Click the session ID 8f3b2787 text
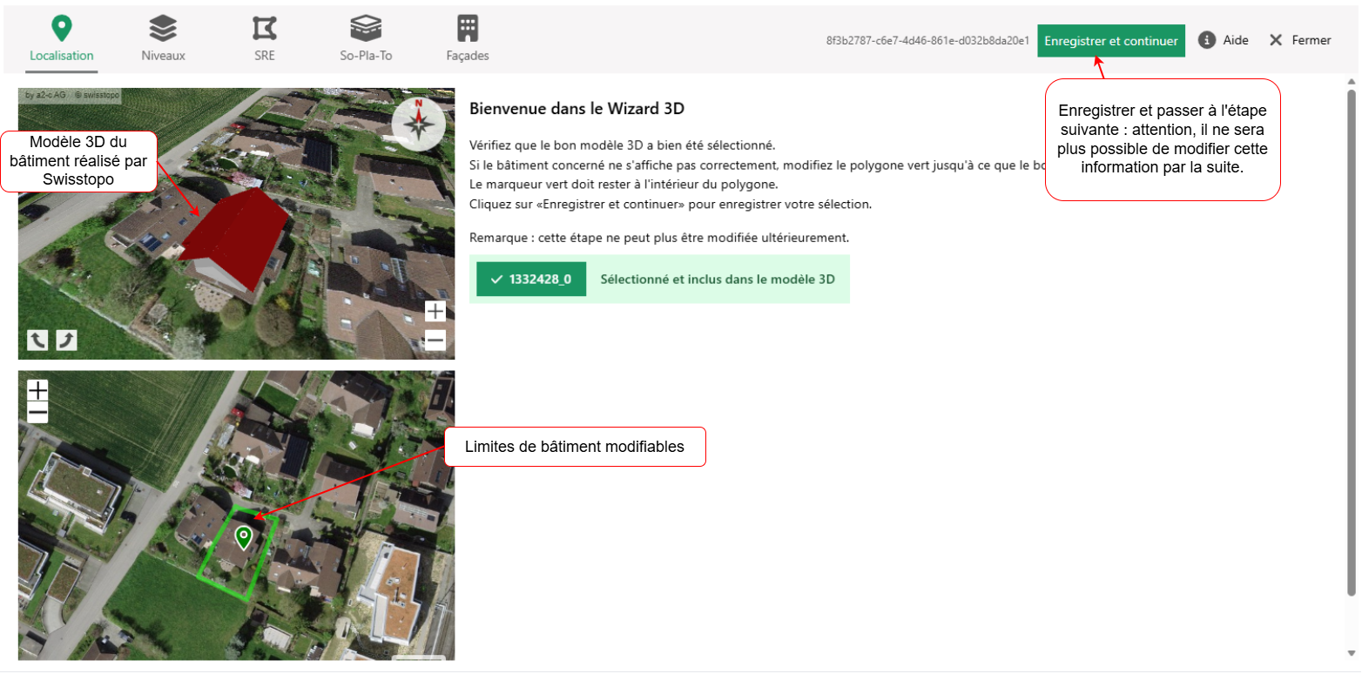Viewport: 1362px width, 674px height. point(927,41)
